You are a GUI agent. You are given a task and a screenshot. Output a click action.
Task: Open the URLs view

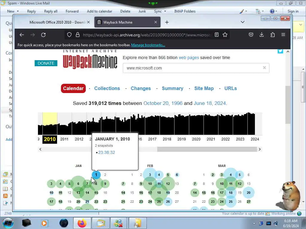(x=230, y=88)
